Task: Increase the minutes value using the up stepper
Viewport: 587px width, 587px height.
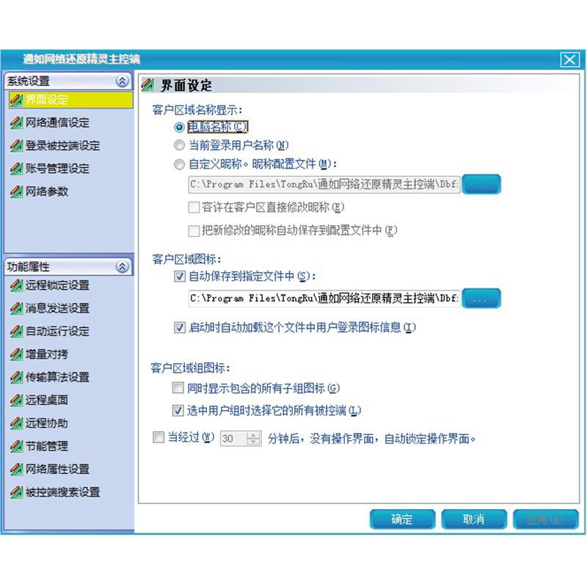Action: coord(252,434)
